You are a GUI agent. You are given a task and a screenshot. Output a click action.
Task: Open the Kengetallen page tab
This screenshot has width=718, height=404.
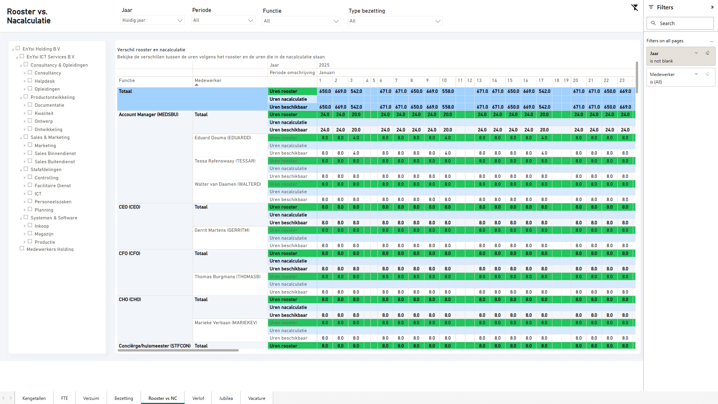point(34,398)
